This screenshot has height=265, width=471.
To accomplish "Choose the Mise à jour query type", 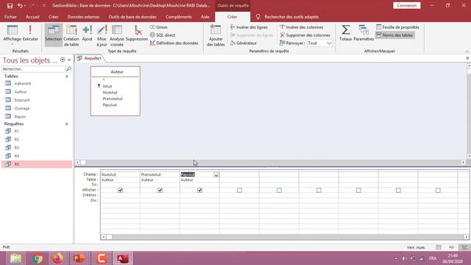I will (x=102, y=35).
